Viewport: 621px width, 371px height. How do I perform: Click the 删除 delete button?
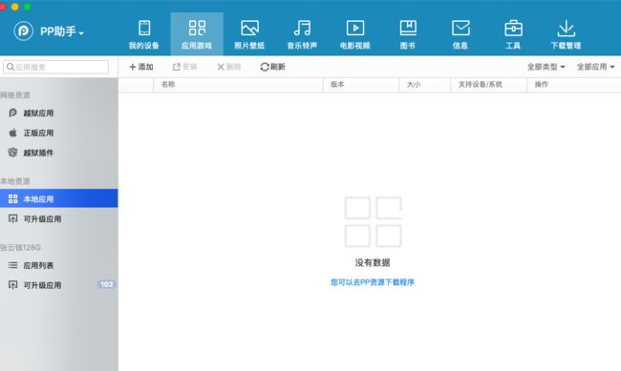tap(229, 67)
